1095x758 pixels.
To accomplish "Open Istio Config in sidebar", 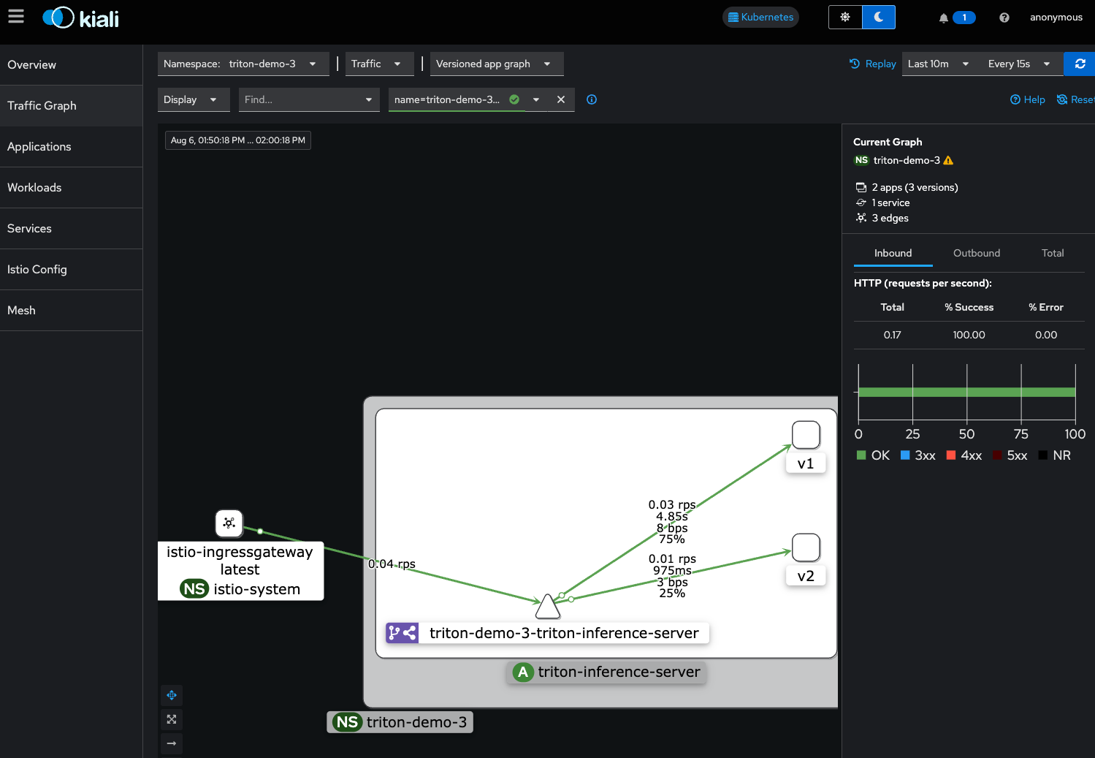I will click(x=71, y=270).
